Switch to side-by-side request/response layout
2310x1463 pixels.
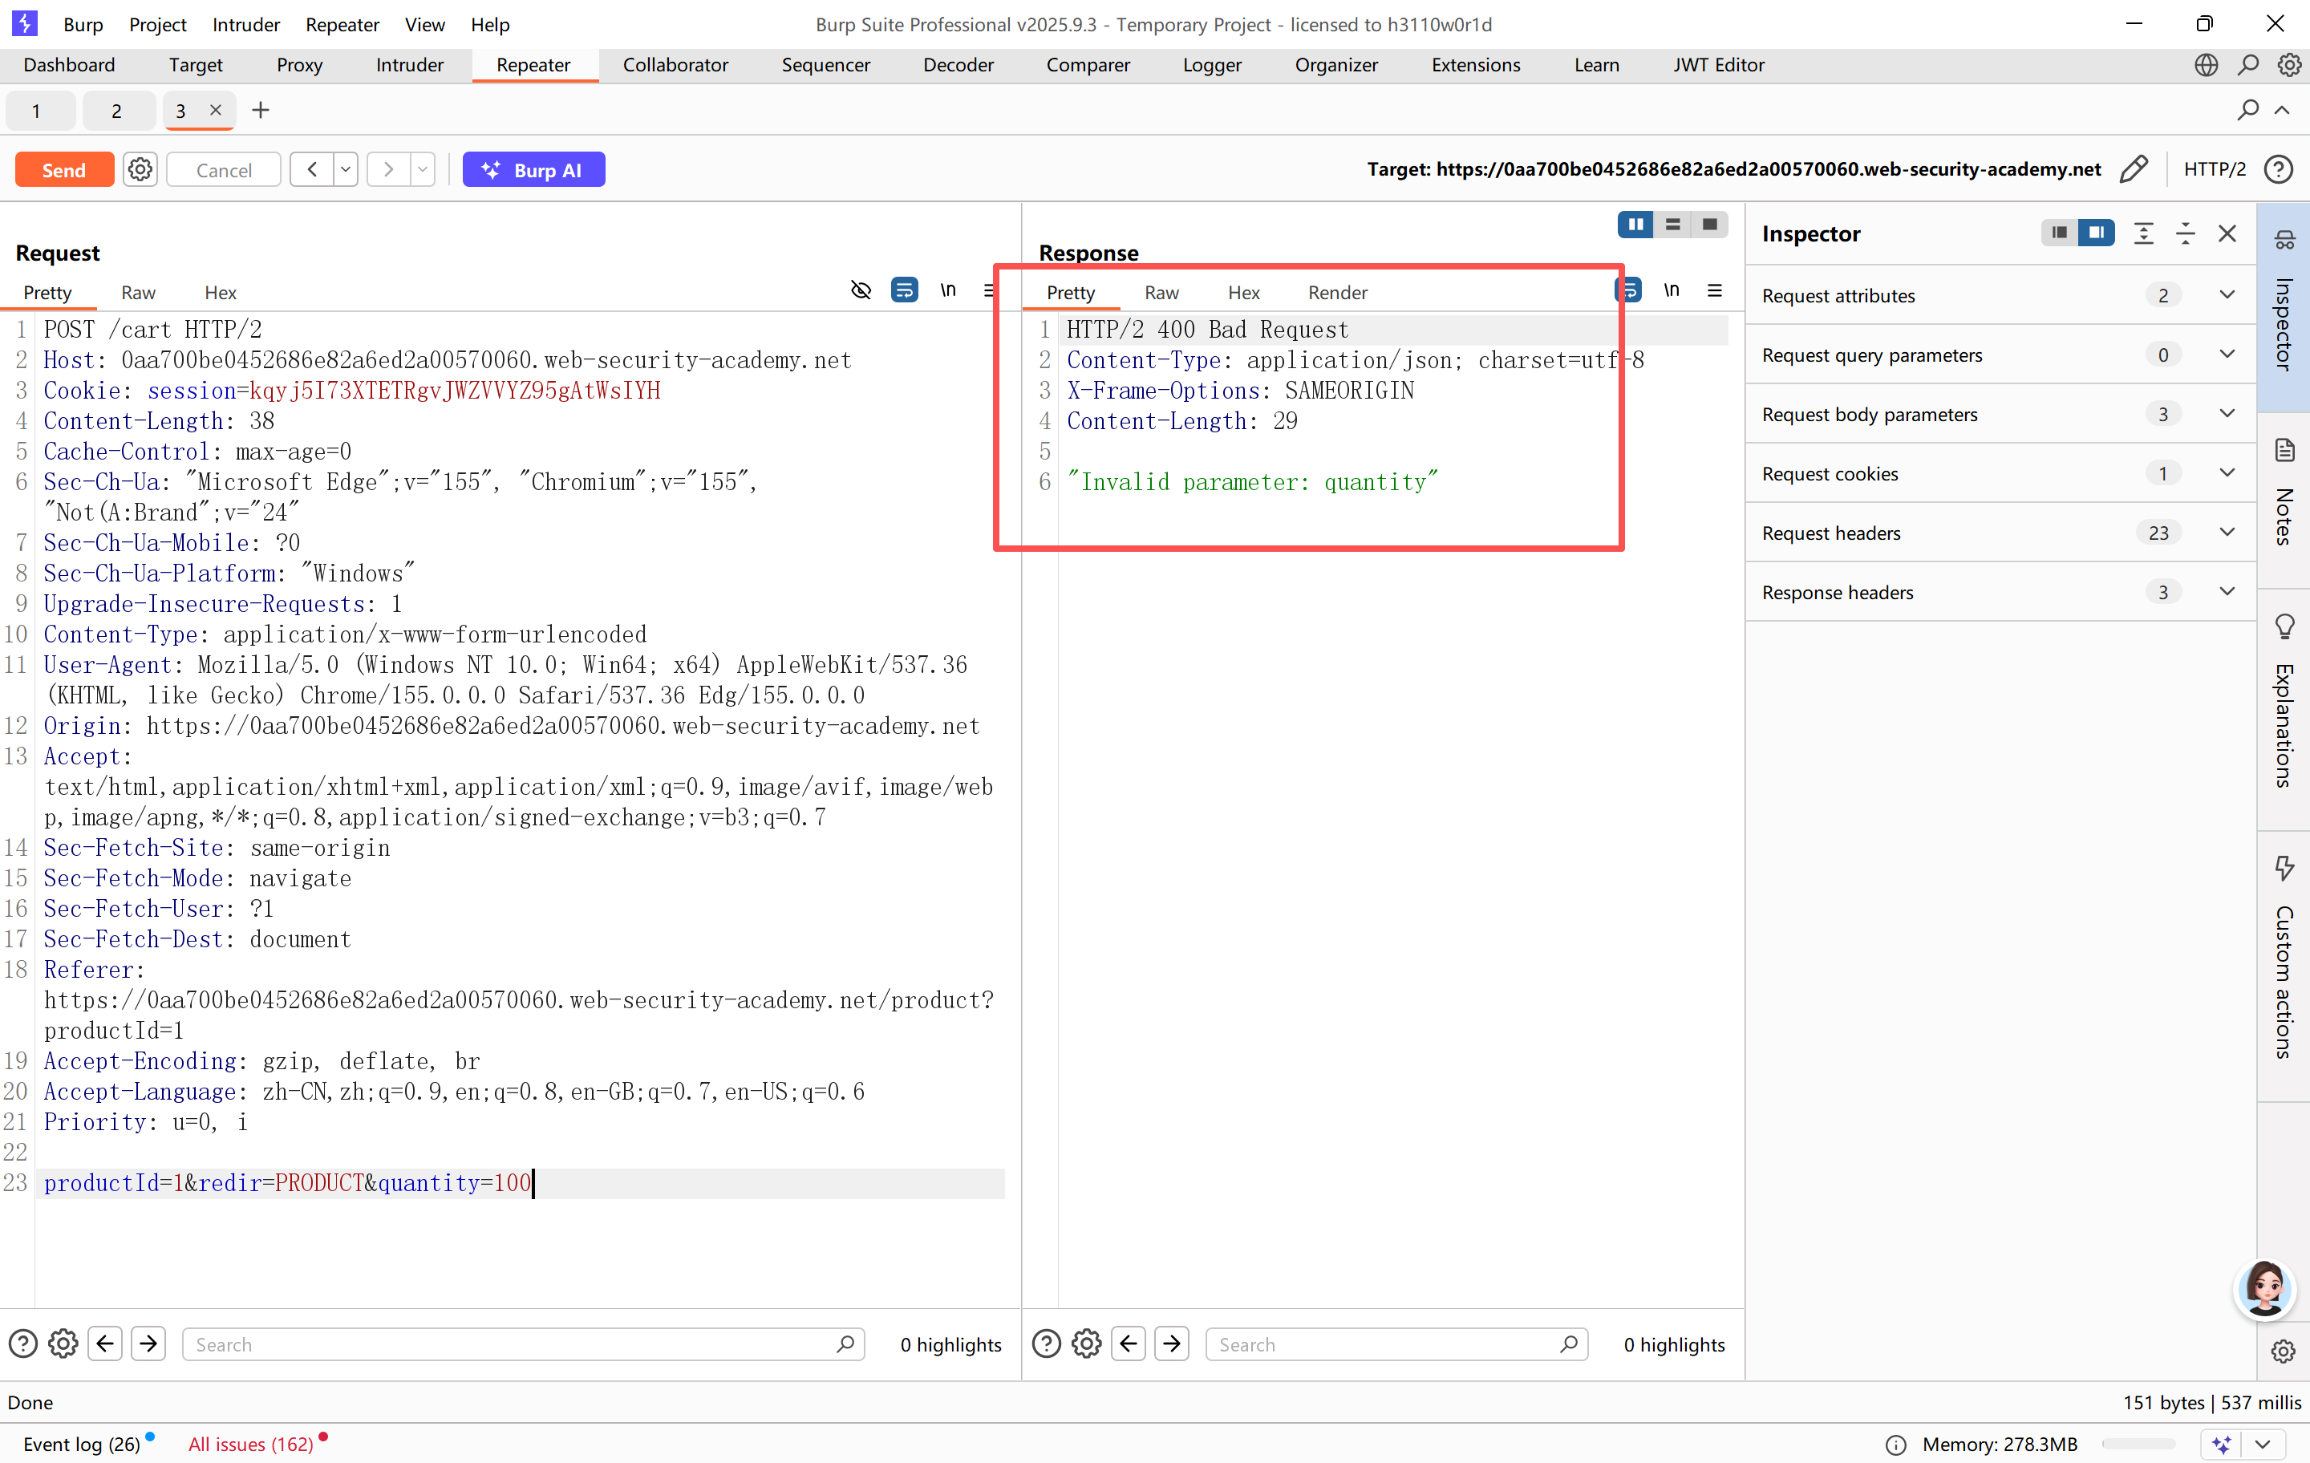1635,225
